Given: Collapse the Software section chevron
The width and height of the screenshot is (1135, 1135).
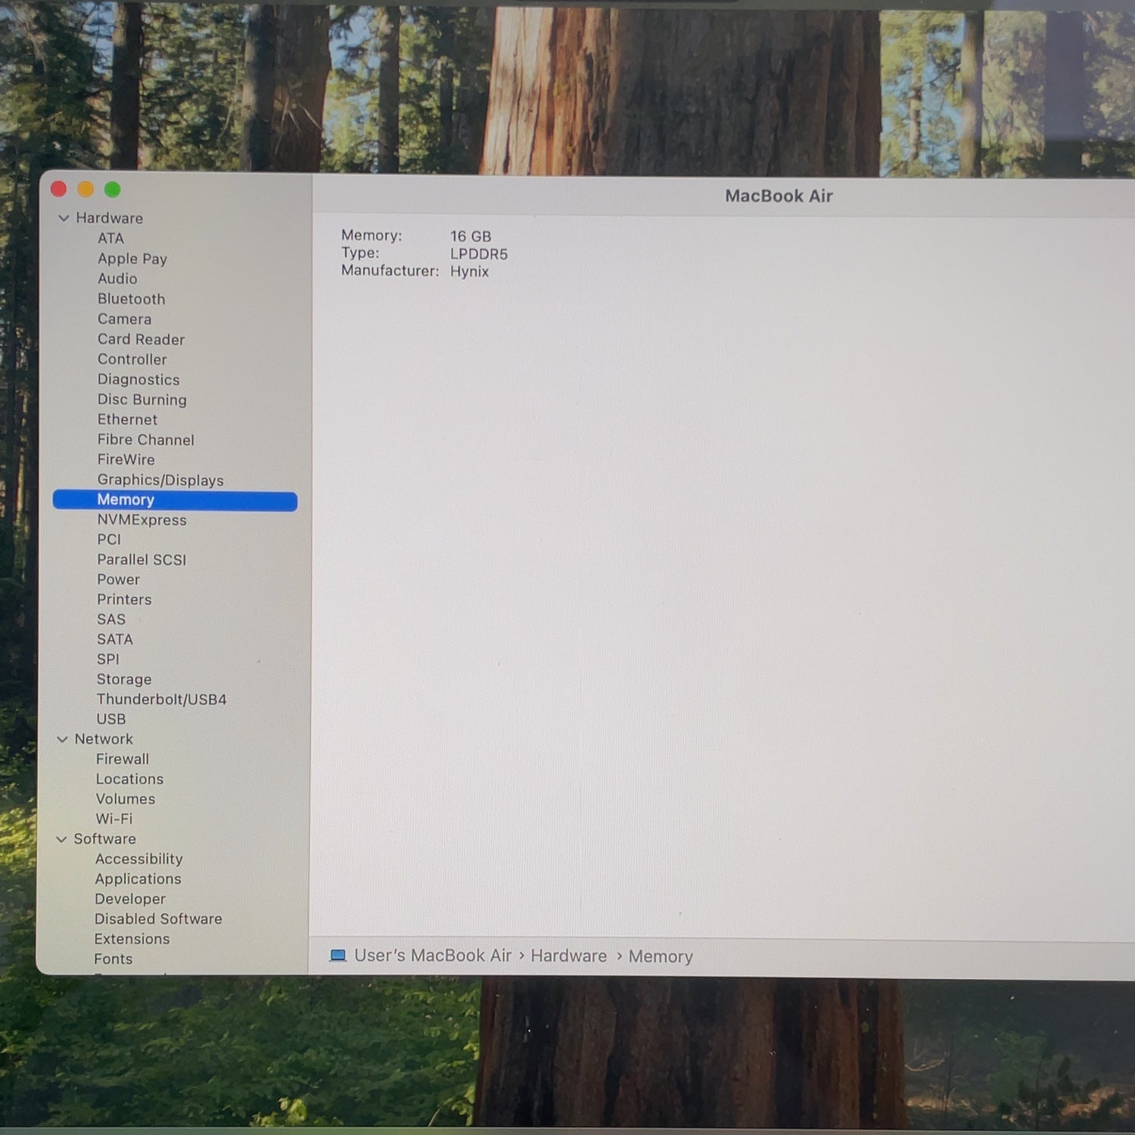Looking at the screenshot, I should point(61,839).
